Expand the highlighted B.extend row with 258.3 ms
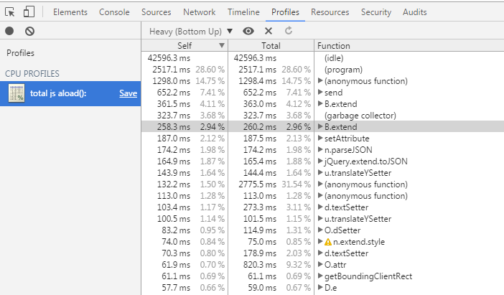This screenshot has height=295, width=504. tap(320, 126)
